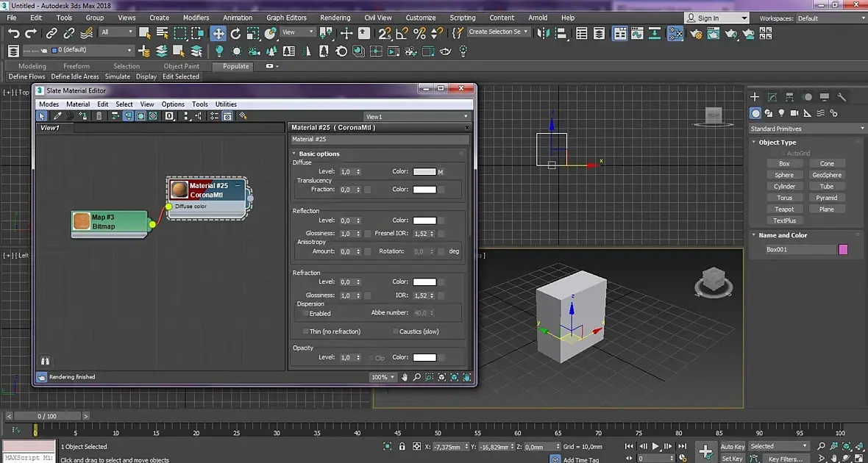Click the Play Animation button
Viewport: 868px width, 463px height.
pyautogui.click(x=655, y=447)
